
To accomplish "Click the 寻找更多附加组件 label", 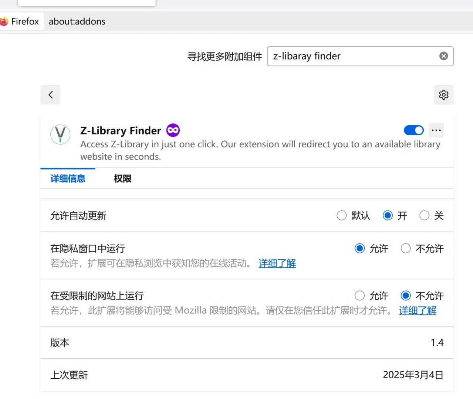I will (x=224, y=57).
